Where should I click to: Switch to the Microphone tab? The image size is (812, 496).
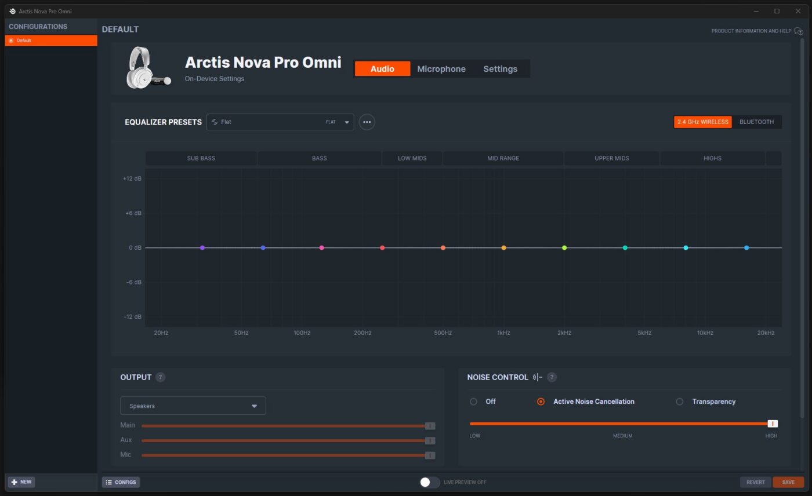coord(441,69)
